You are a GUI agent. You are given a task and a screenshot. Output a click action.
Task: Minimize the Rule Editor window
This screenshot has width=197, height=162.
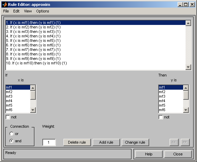[x=180, y=4]
